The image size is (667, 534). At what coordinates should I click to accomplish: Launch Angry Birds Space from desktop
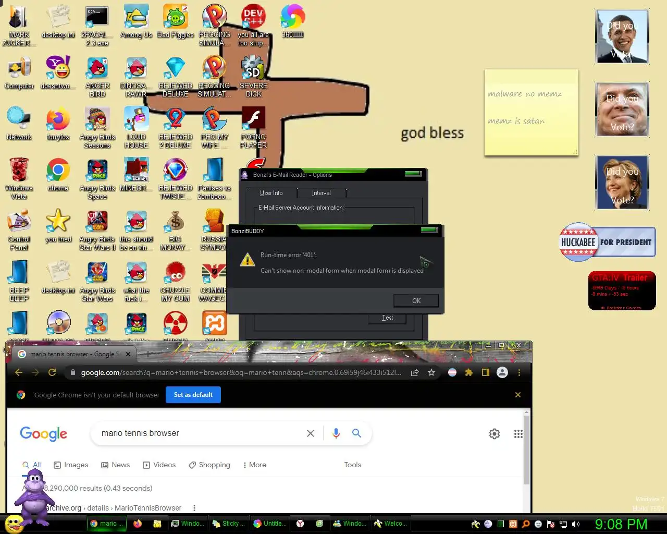pos(97,179)
